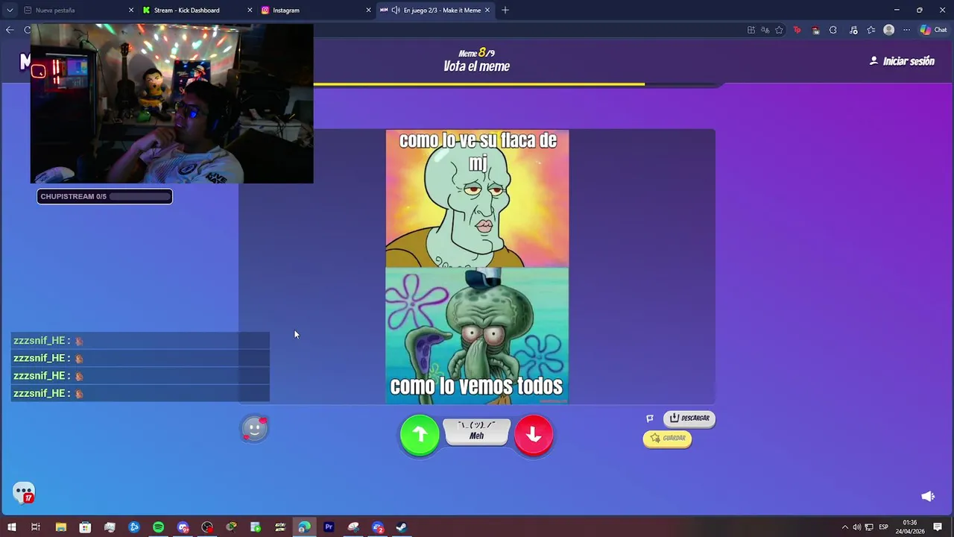The height and width of the screenshot is (537, 954).
Task: Open Premiere Pro from taskbar
Action: point(329,527)
